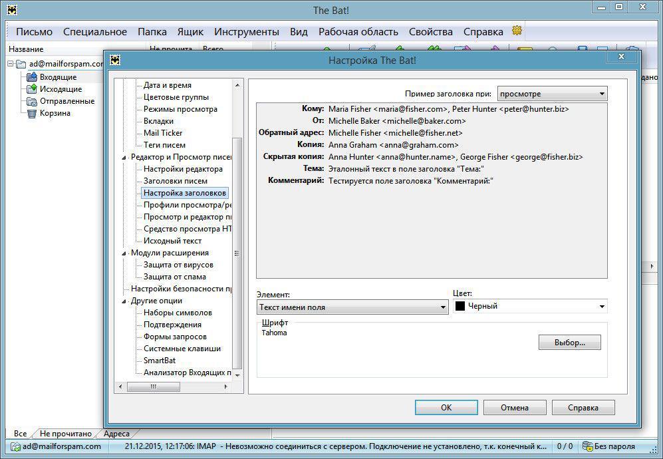Screen dimensions: 663x459
Task: Click the Отмена button
Action: (515, 407)
